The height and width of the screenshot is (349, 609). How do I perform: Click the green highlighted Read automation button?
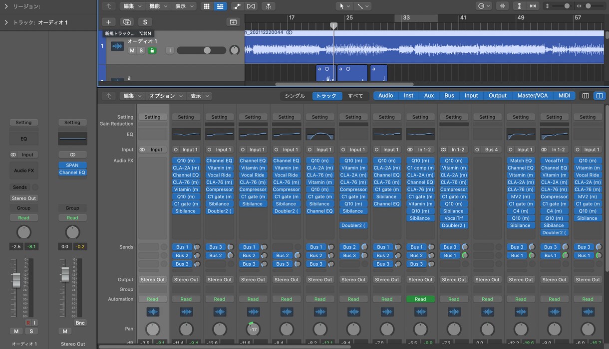click(x=420, y=299)
